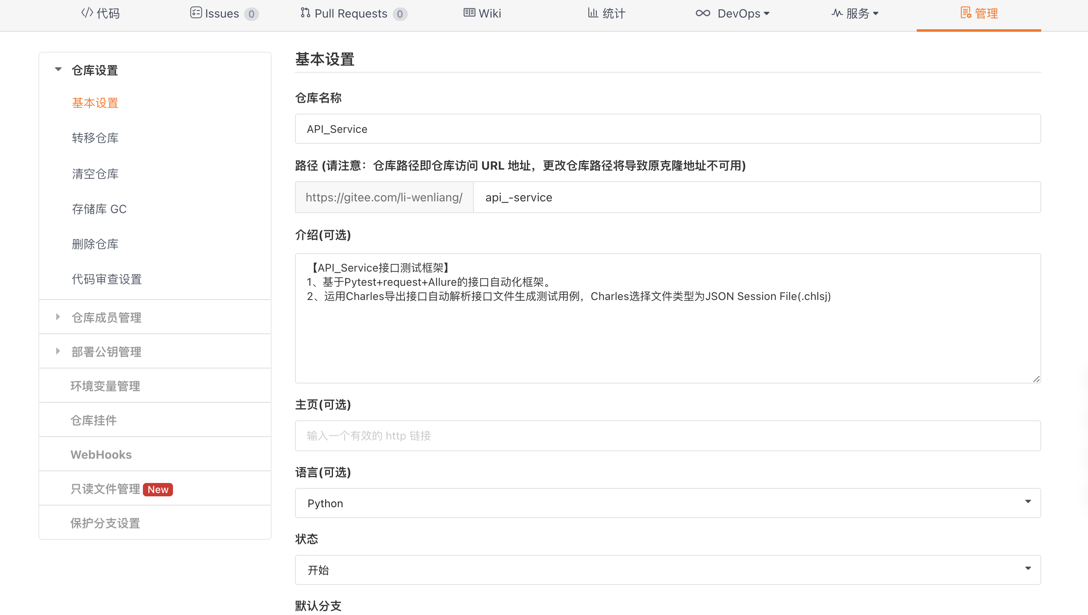The width and height of the screenshot is (1088, 615).
Task: Collapse the 仓库设置 section triangle
Action: 58,70
